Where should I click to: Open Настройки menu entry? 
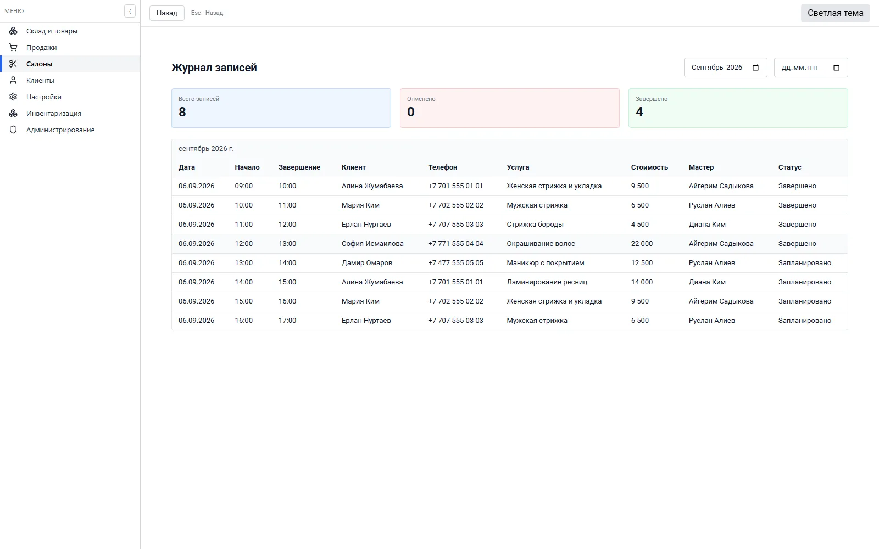(x=70, y=97)
